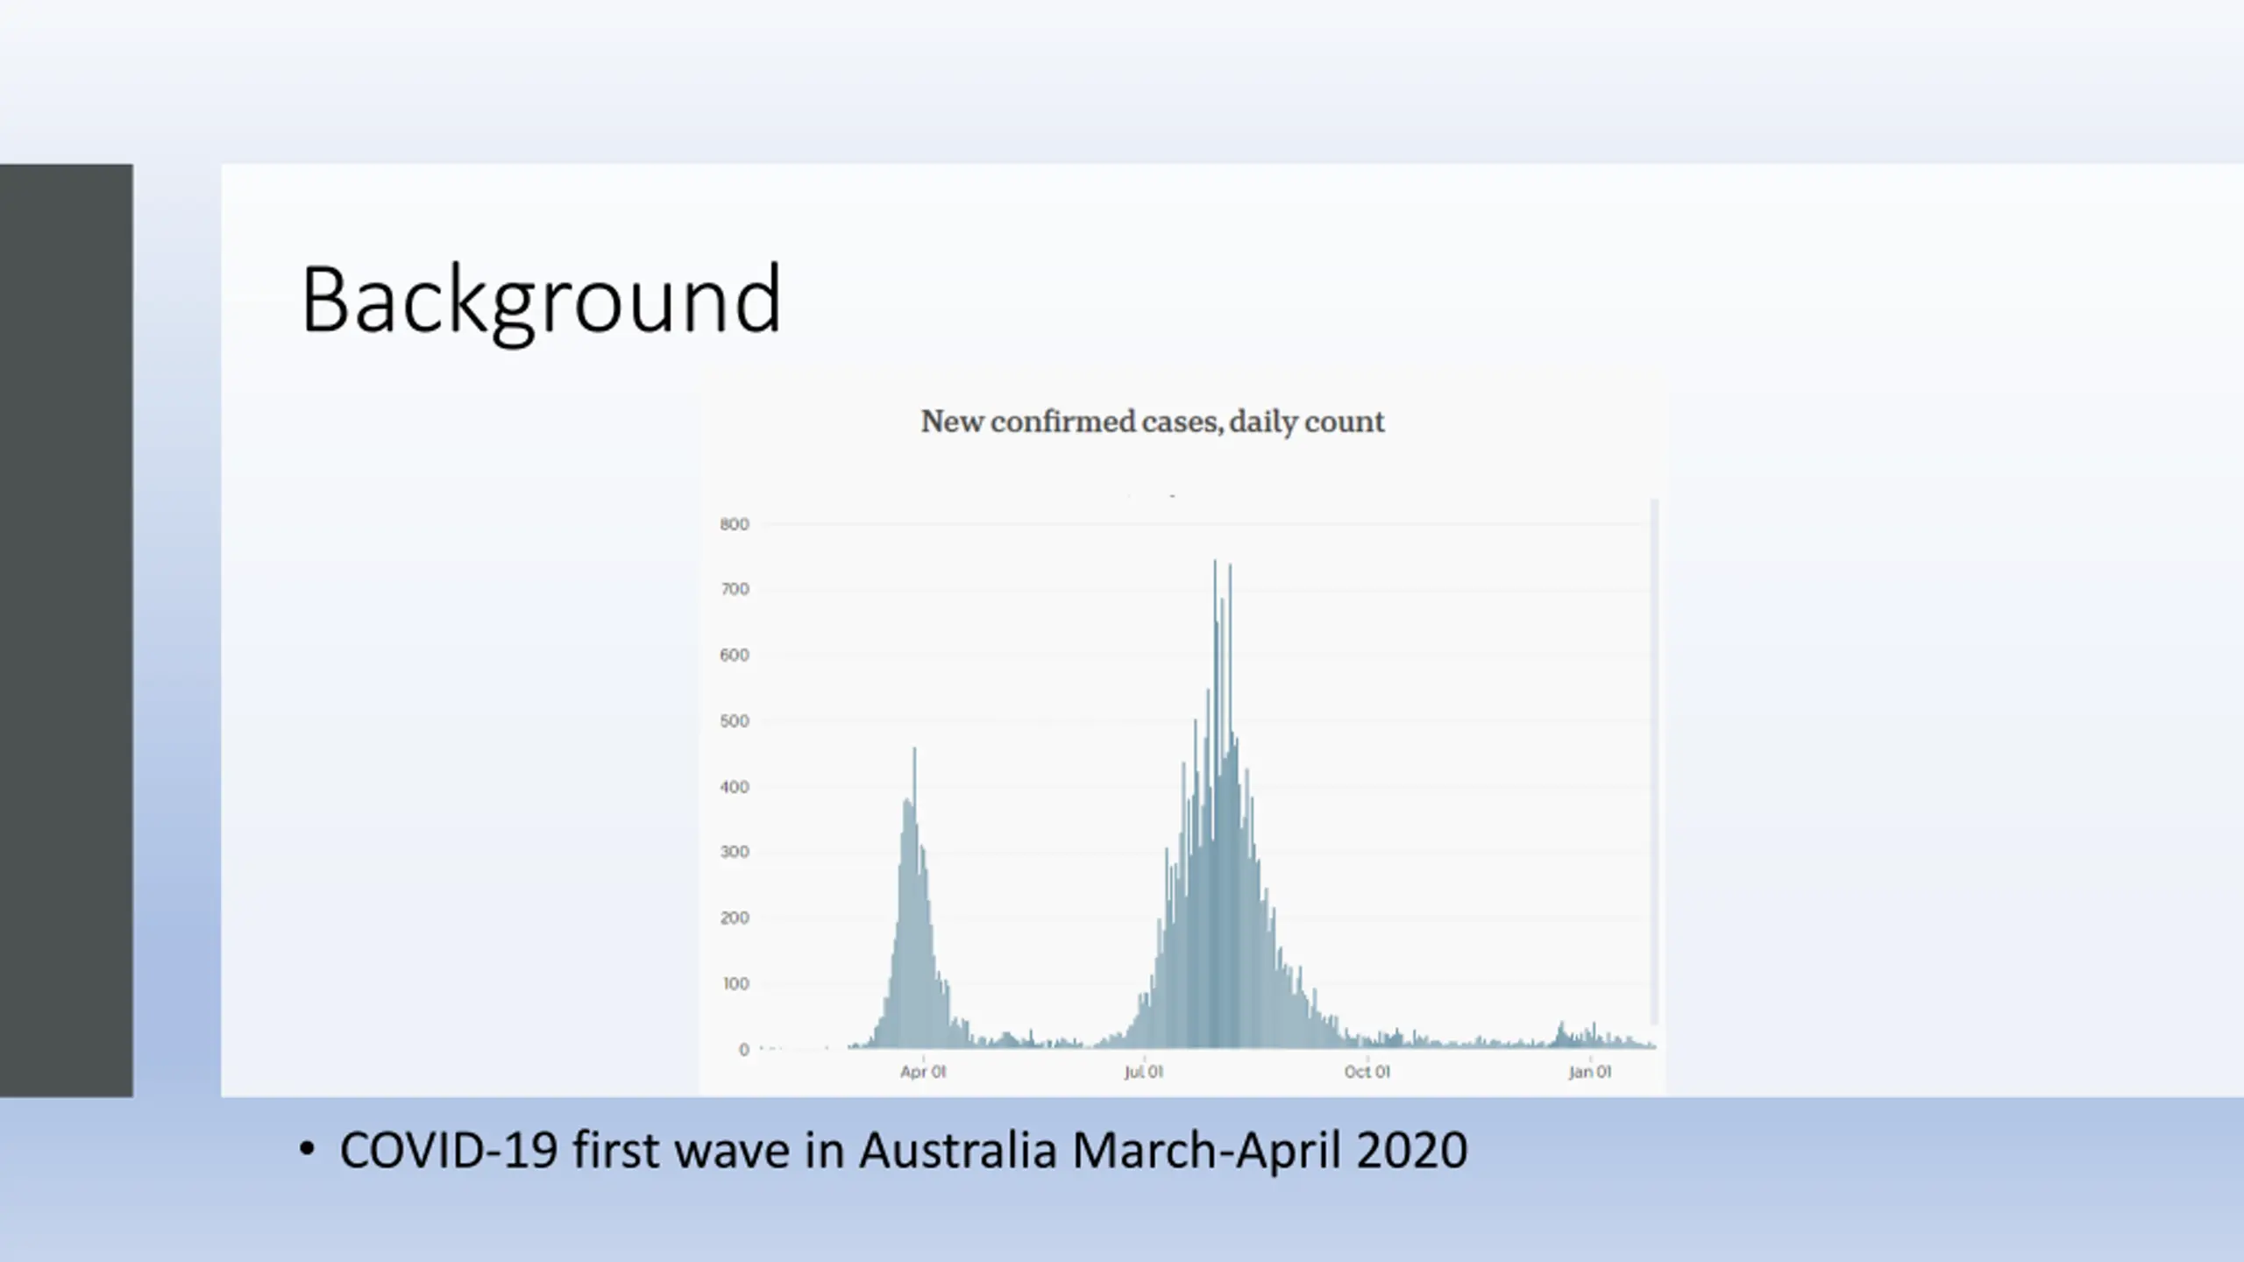Select the COVID-19 first wave bullet text

coord(903,1150)
